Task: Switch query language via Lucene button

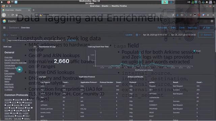Action: tap(129, 35)
